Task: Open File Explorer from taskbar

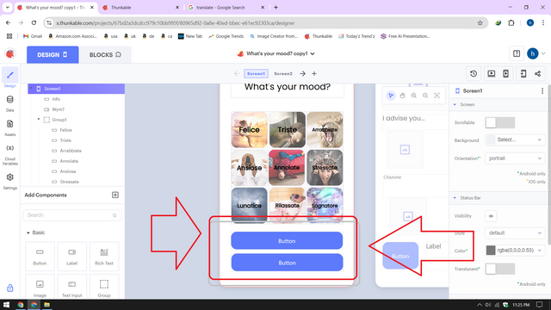Action: point(46,305)
